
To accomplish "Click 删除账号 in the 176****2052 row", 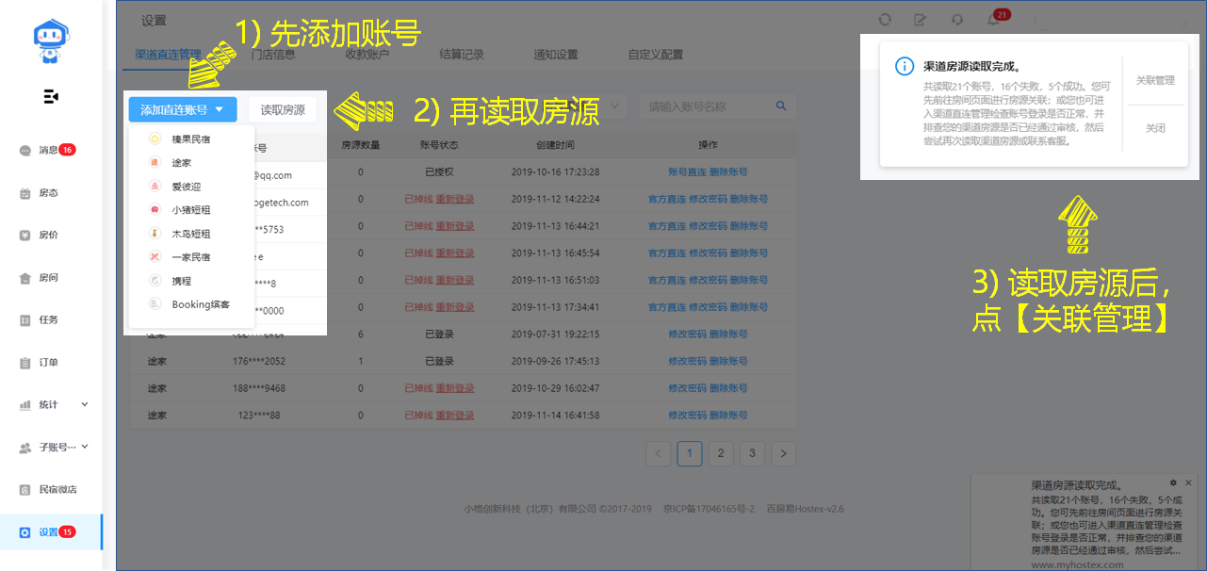I will (x=728, y=362).
